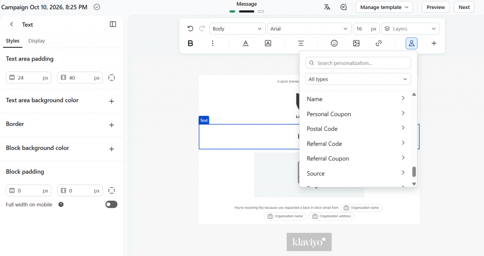484x256 pixels.
Task: Undo the last edit
Action: [x=190, y=29]
